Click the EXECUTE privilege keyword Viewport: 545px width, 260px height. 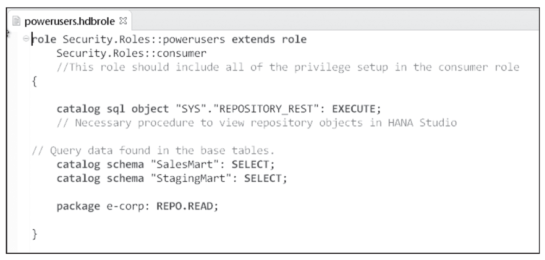355,109
